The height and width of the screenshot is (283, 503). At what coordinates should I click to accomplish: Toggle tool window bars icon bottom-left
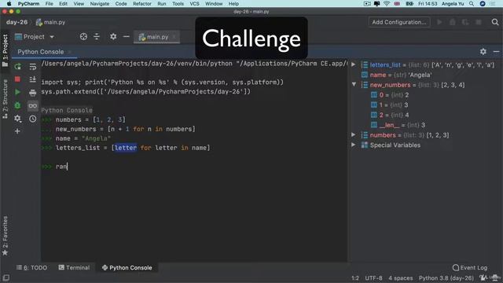6,277
